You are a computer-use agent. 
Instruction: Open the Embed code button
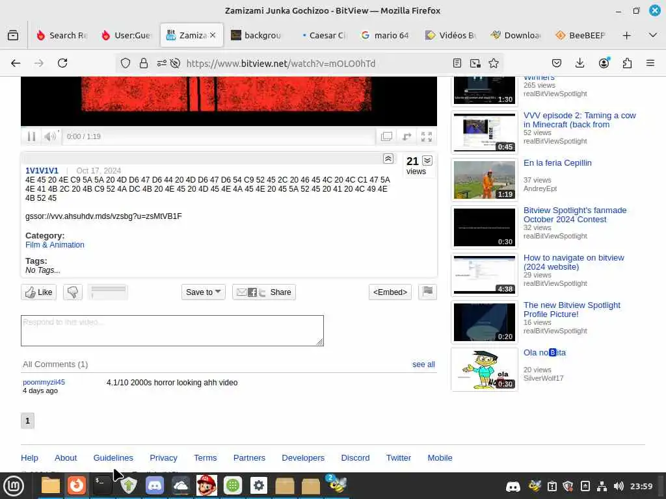point(390,292)
